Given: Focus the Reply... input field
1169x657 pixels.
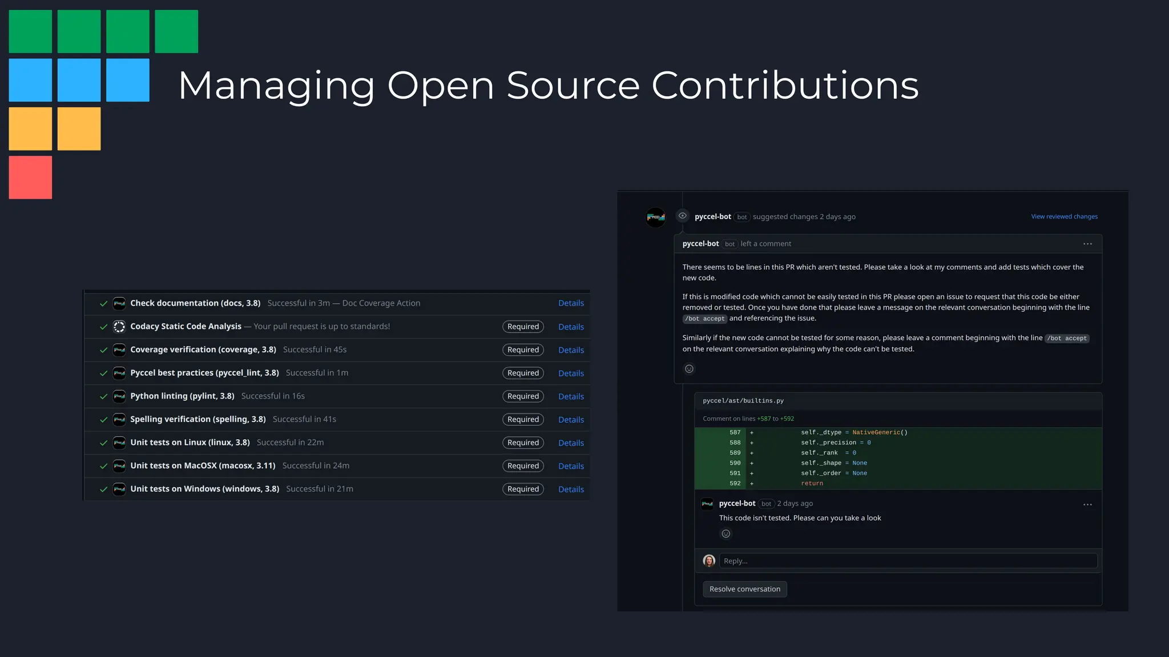Looking at the screenshot, I should tap(908, 561).
